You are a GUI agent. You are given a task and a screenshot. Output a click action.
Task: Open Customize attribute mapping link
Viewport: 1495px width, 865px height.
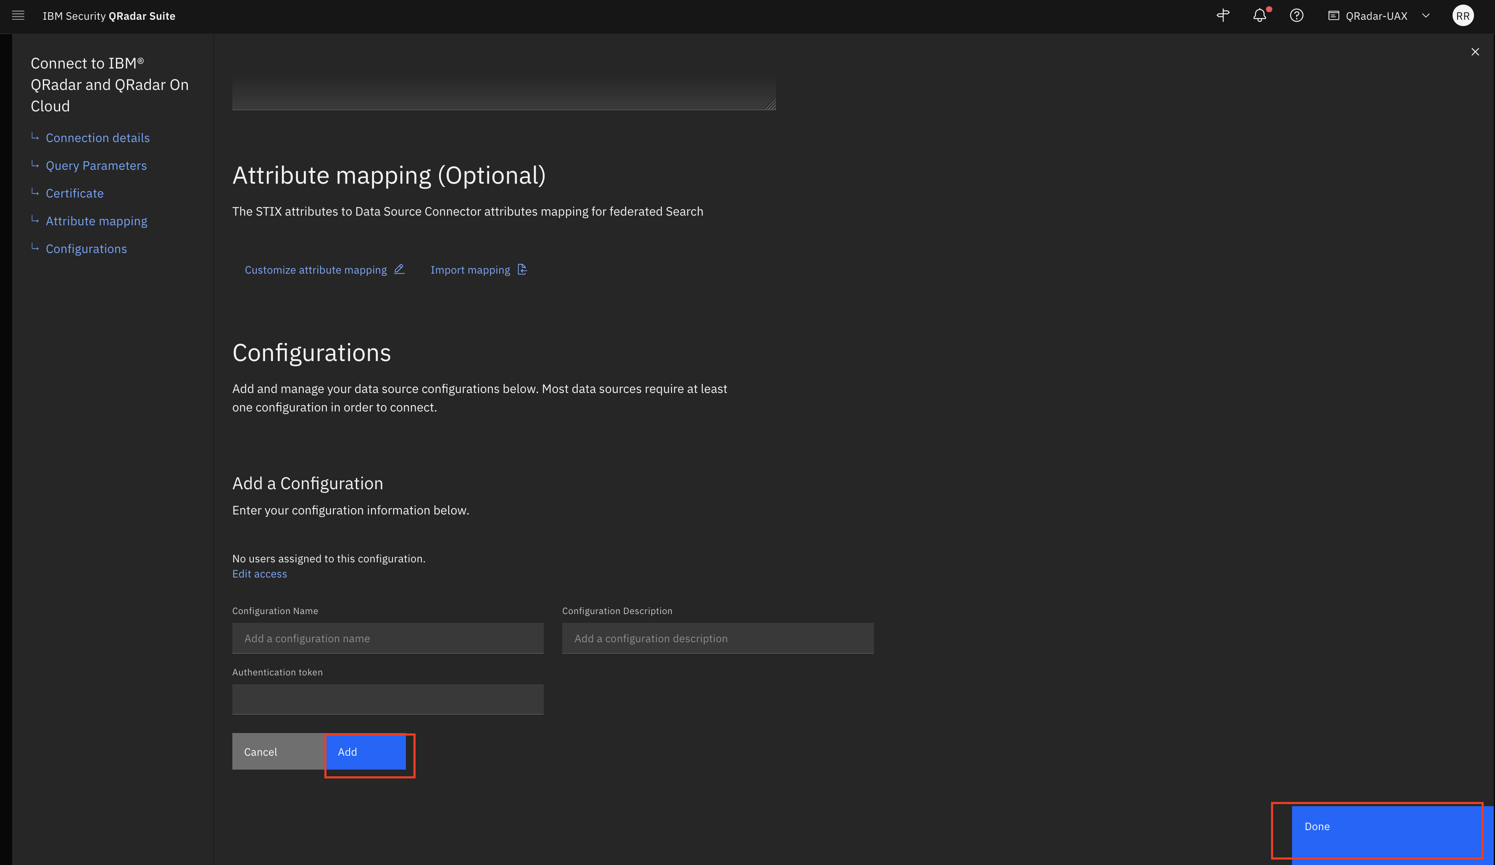coord(316,270)
